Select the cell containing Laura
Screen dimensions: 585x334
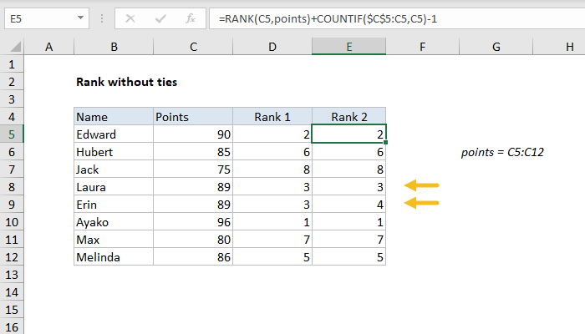point(114,187)
